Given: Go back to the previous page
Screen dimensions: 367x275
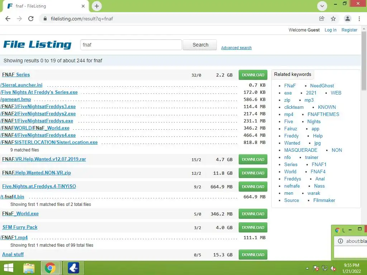Looking at the screenshot, I should click(8, 19).
